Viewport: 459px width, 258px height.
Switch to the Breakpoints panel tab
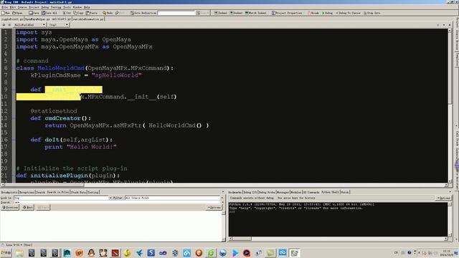point(9,192)
